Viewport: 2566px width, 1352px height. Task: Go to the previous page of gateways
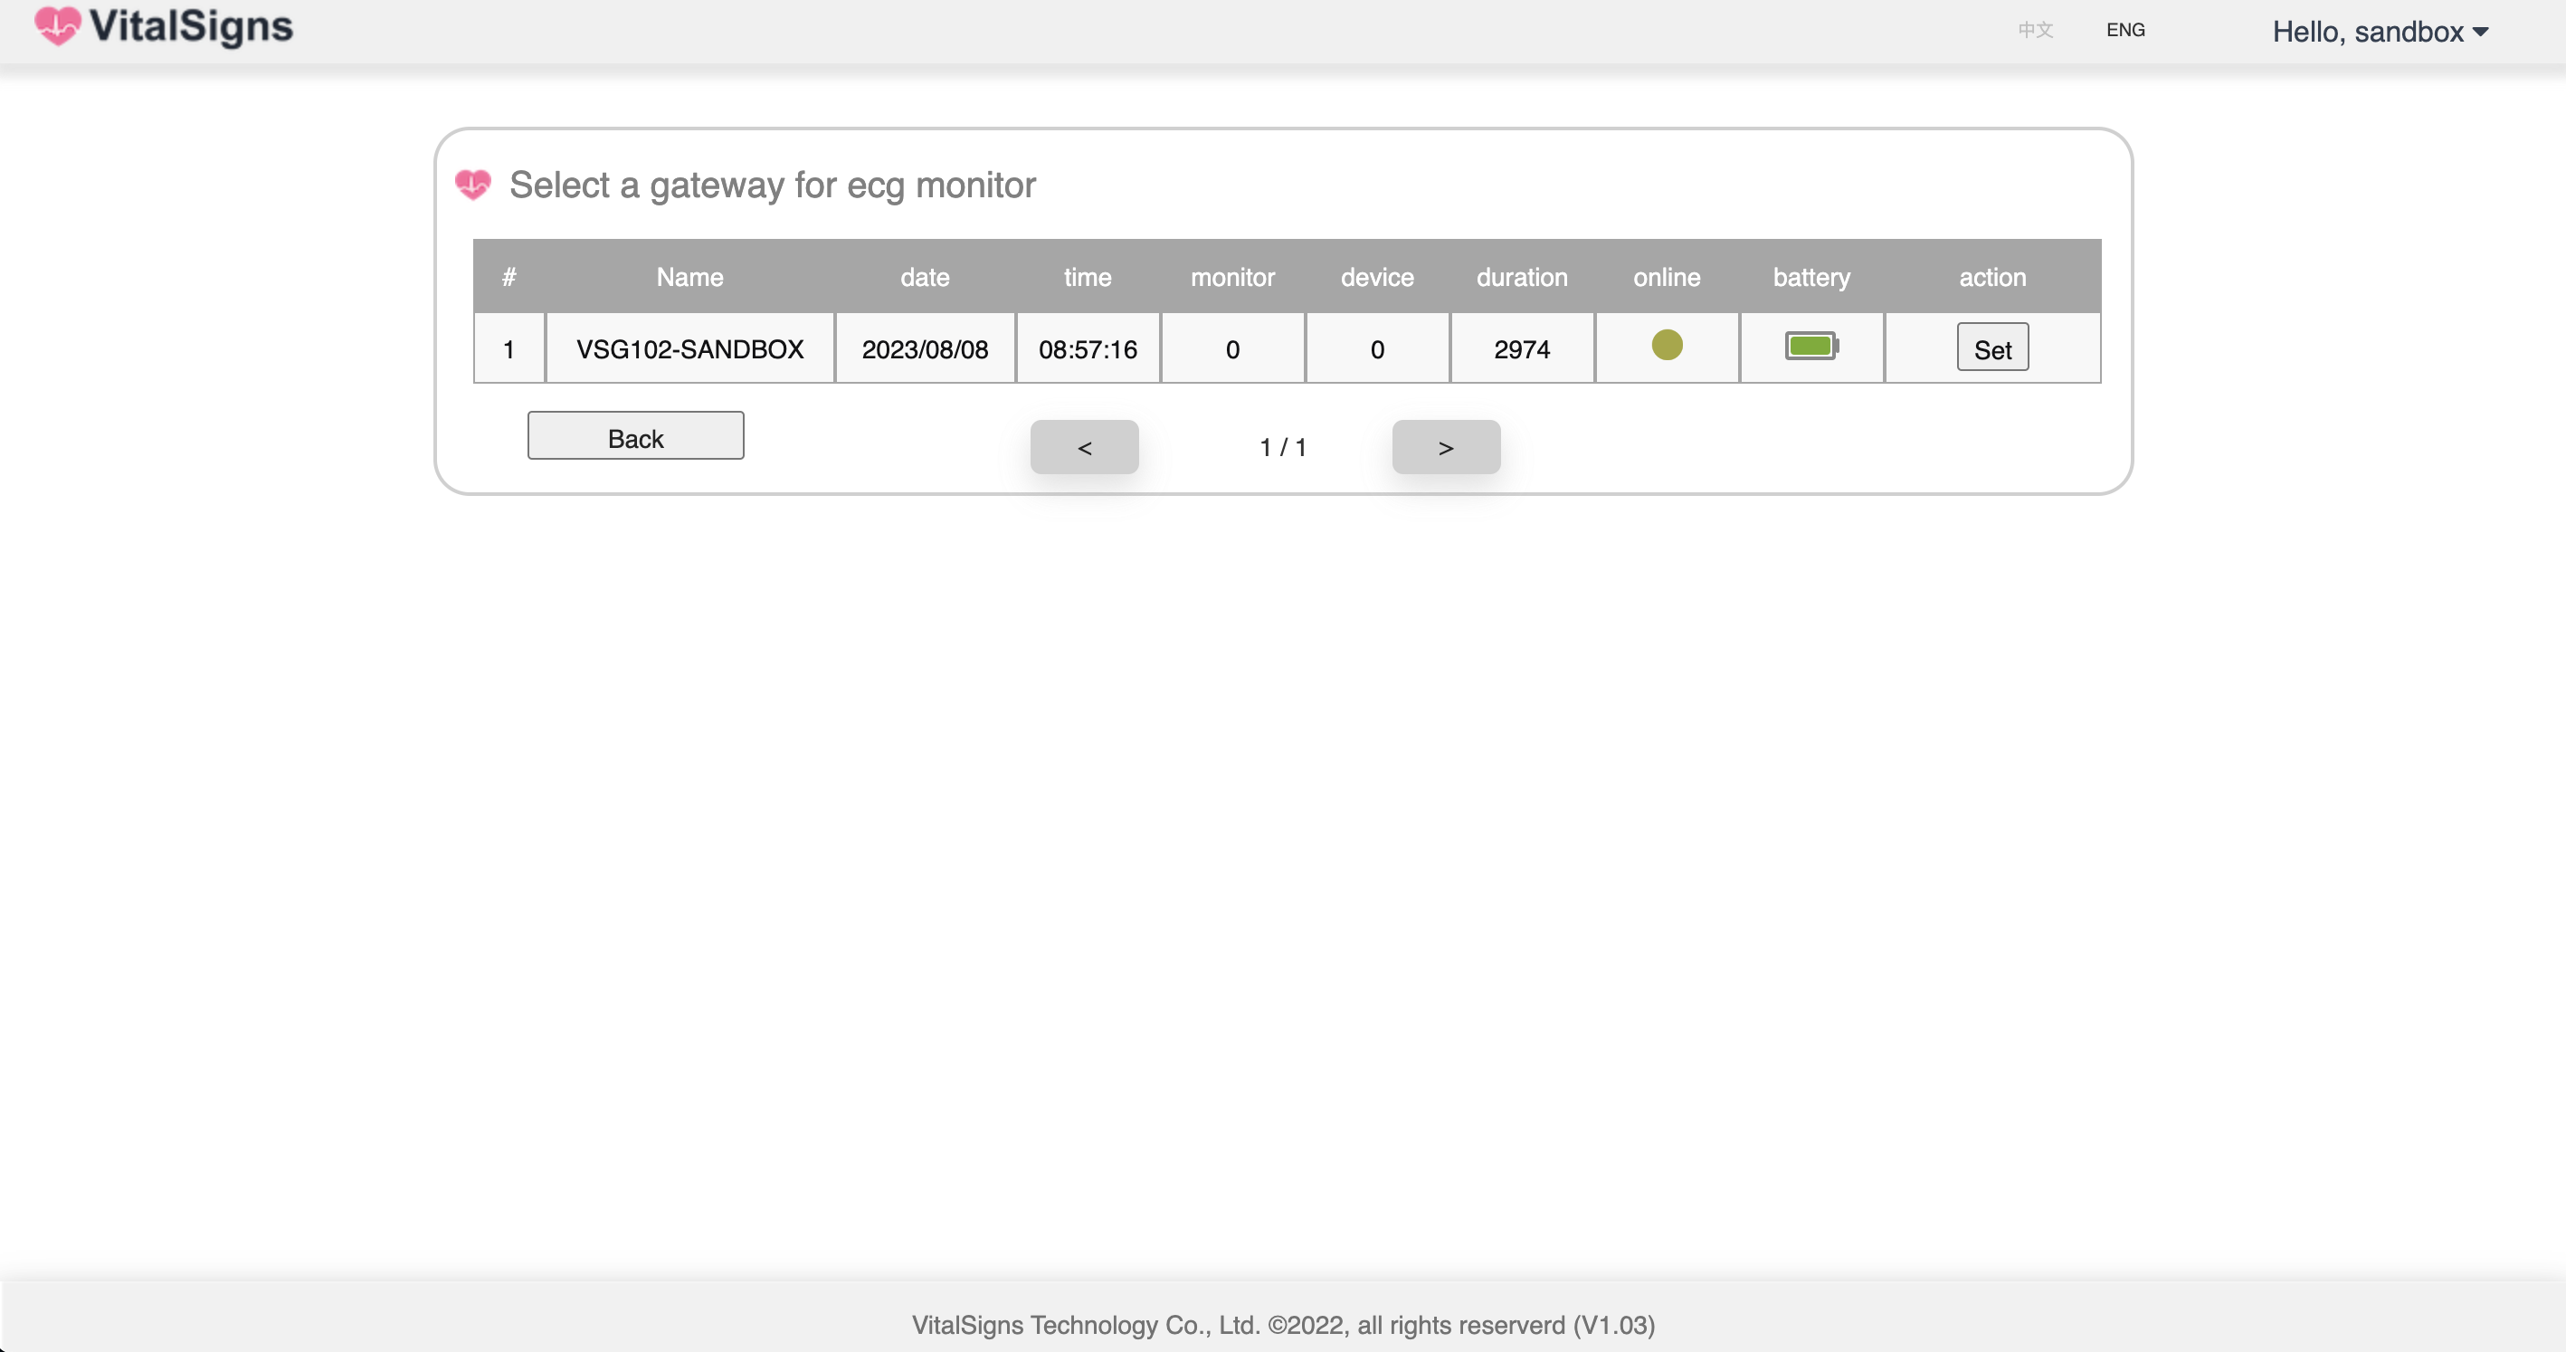coord(1084,447)
